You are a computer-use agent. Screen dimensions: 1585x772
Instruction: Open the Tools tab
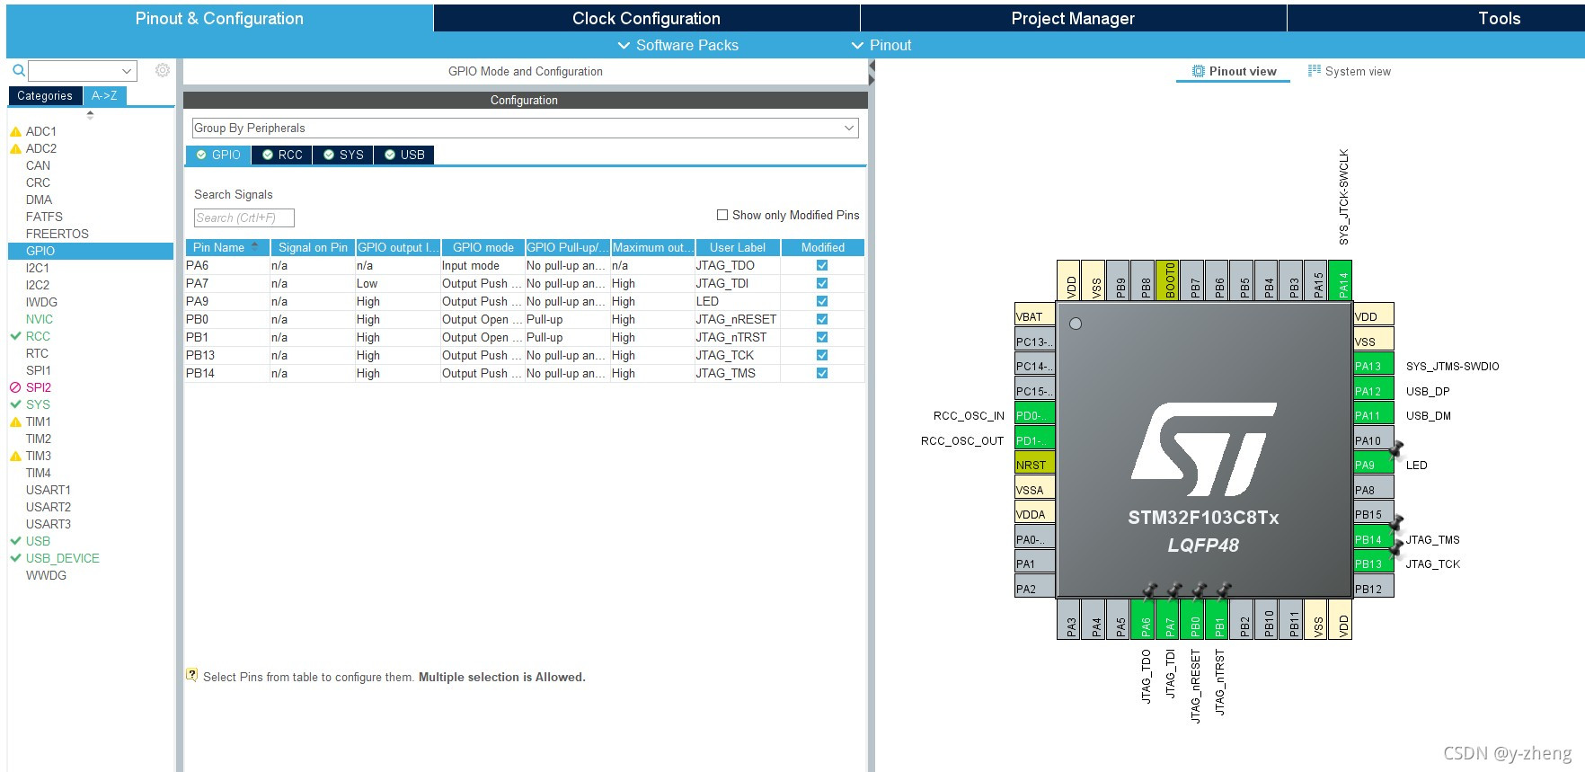click(x=1499, y=18)
